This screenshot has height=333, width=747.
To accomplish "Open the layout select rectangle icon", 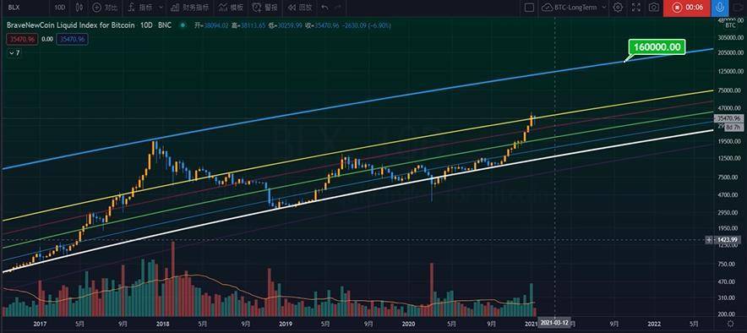I will (529, 7).
